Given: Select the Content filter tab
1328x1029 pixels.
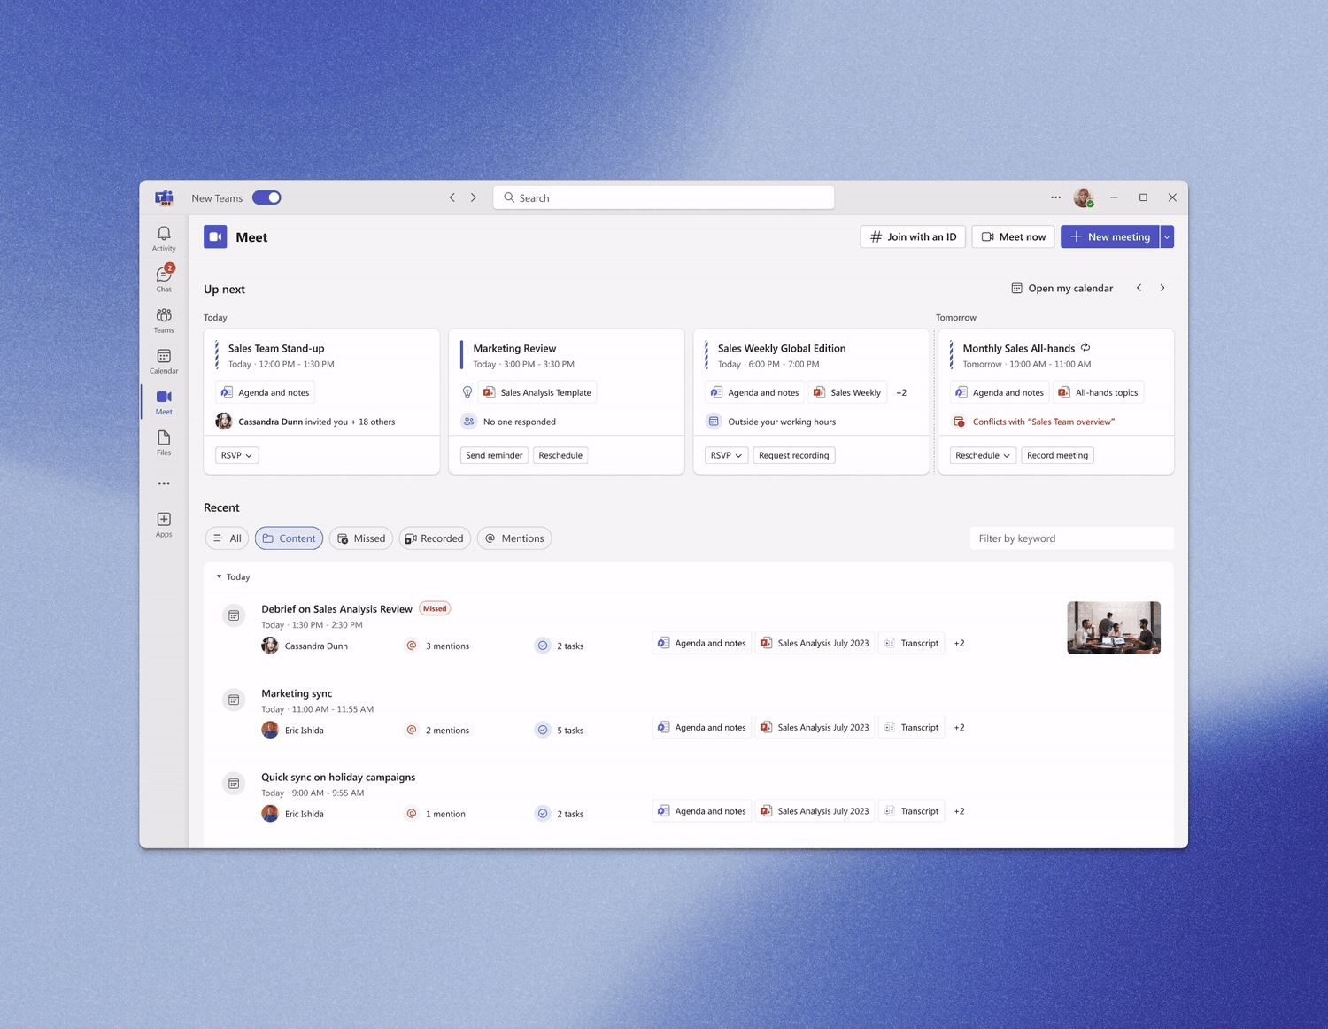Looking at the screenshot, I should point(289,538).
